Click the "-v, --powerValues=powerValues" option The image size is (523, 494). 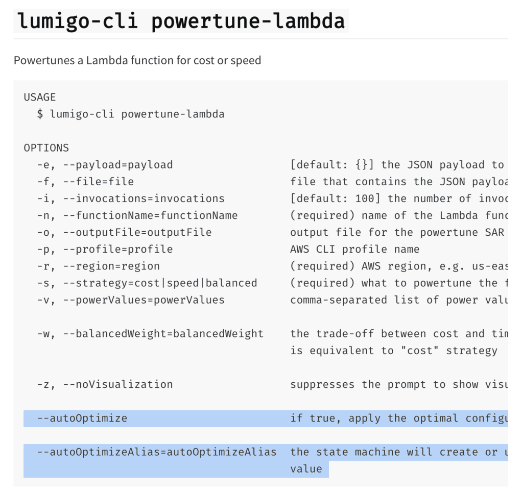[x=131, y=300]
